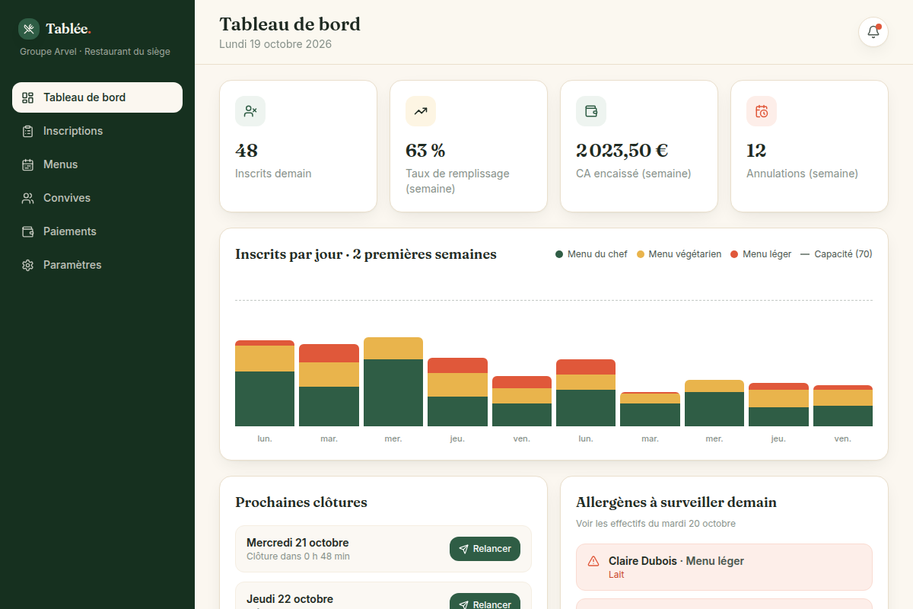The image size is (913, 609).
Task: Select the Menu léger legend dot
Action: (734, 254)
